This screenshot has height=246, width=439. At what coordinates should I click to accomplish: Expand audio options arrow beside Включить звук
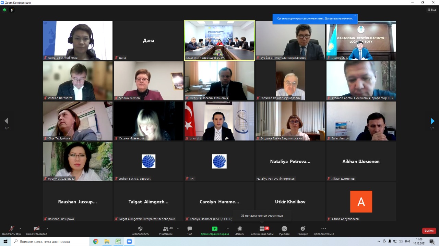pyautogui.click(x=20, y=229)
